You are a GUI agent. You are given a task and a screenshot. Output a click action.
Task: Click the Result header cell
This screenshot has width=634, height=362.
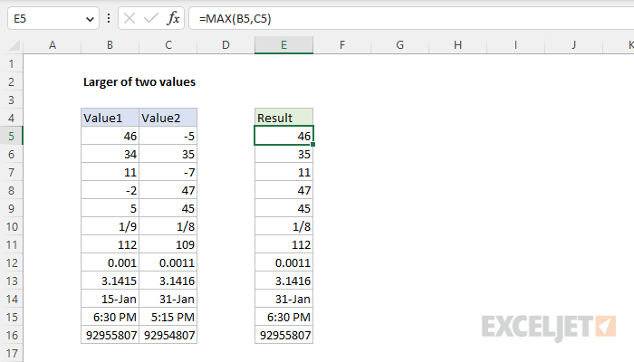tap(283, 118)
